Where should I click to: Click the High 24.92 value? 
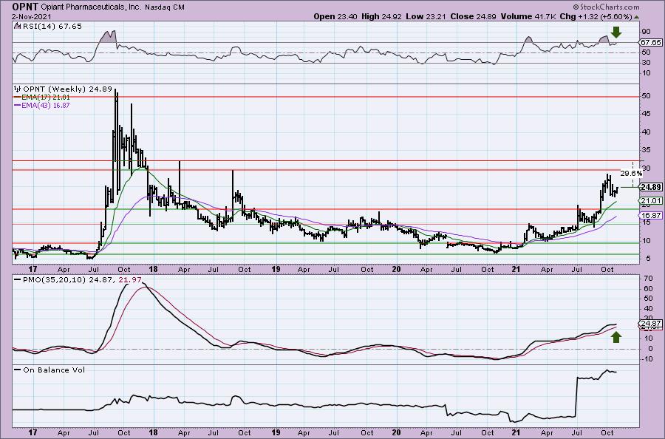(x=381, y=16)
